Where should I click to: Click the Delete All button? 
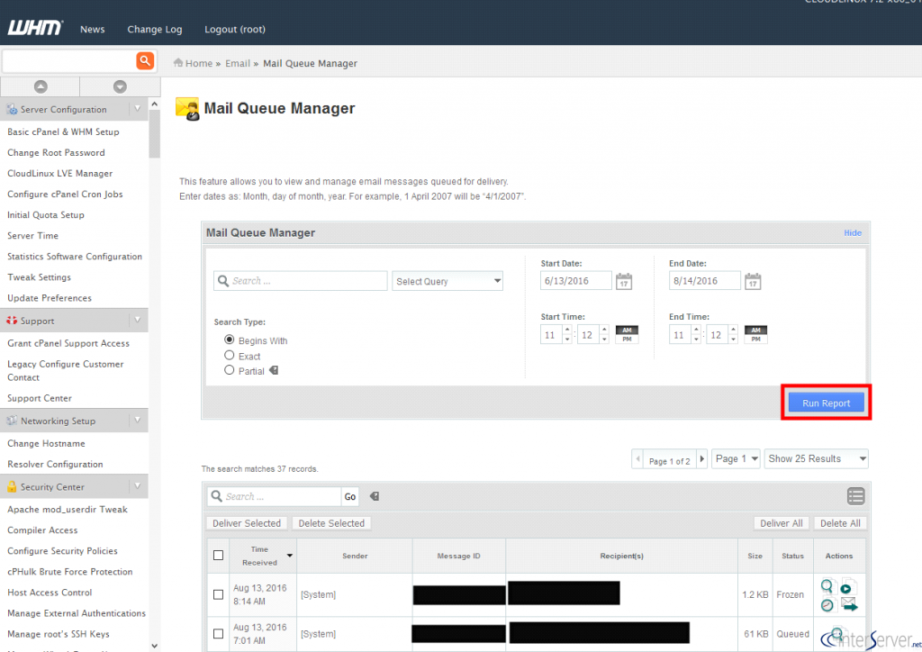842,523
